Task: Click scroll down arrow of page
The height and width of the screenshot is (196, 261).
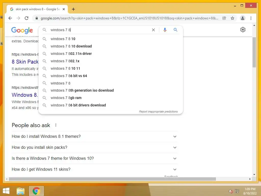Action: [x=254, y=175]
